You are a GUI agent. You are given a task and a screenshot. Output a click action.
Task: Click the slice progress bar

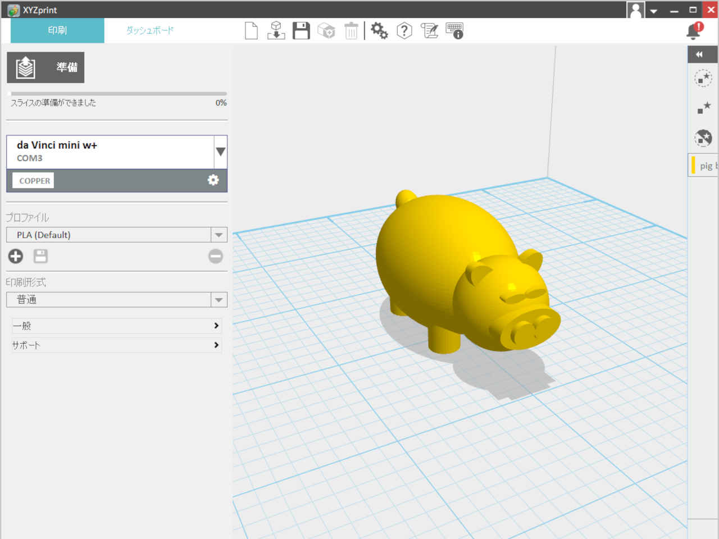[x=119, y=94]
